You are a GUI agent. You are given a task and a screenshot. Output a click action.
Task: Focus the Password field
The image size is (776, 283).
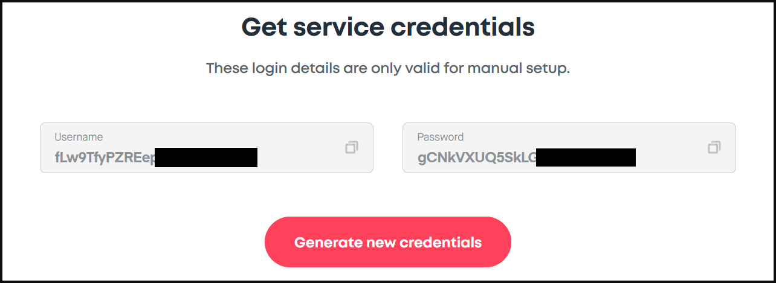click(x=569, y=148)
